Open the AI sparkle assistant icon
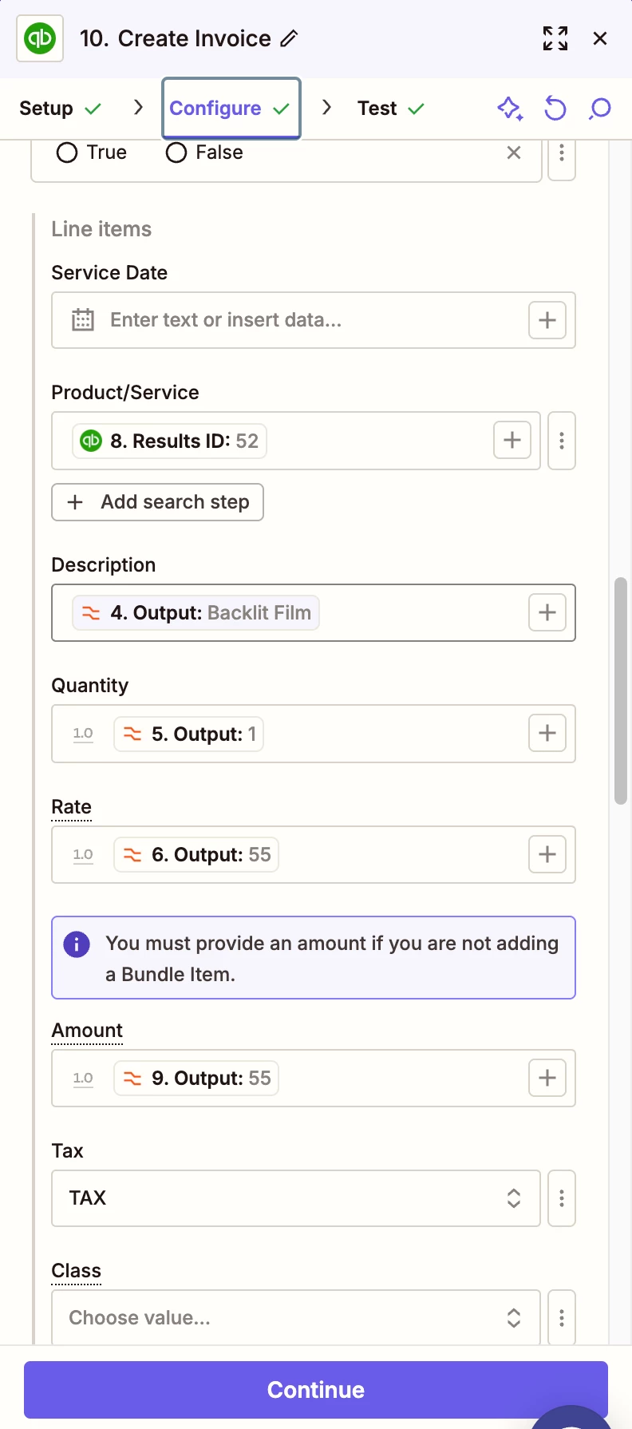This screenshot has width=632, height=1429. tap(510, 108)
